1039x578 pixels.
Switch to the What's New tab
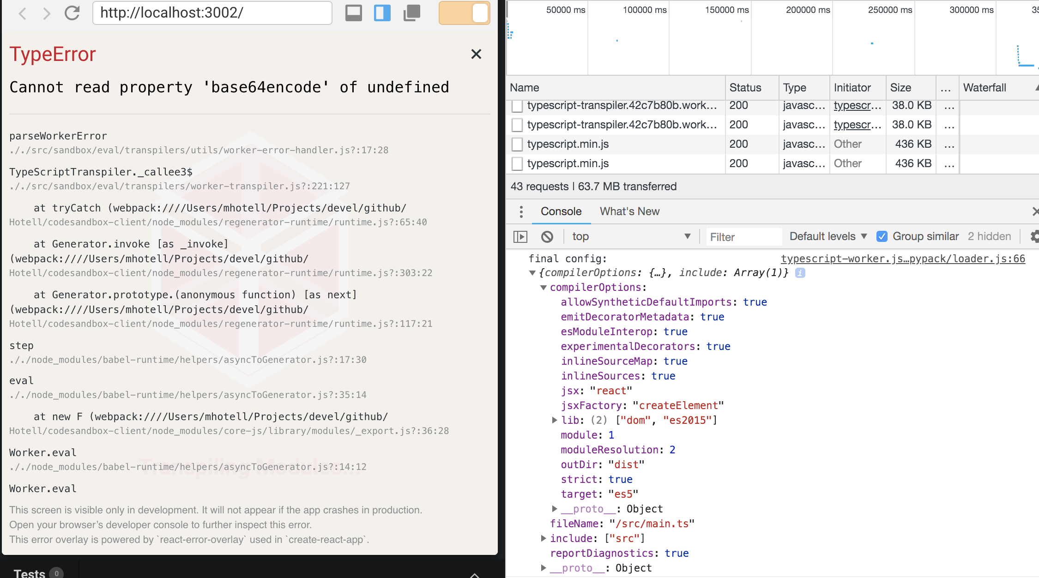(629, 211)
